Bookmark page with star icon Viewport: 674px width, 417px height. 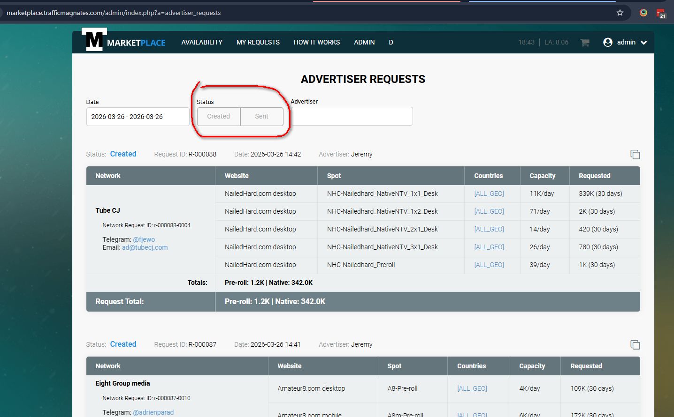coord(620,13)
